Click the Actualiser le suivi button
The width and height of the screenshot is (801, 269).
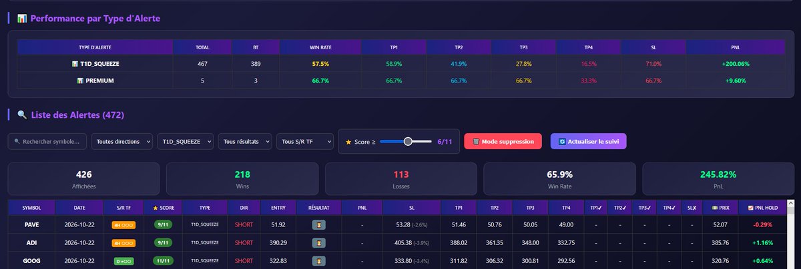(588, 142)
